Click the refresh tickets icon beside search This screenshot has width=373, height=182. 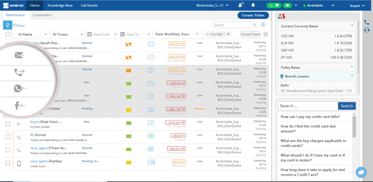[x=263, y=25]
